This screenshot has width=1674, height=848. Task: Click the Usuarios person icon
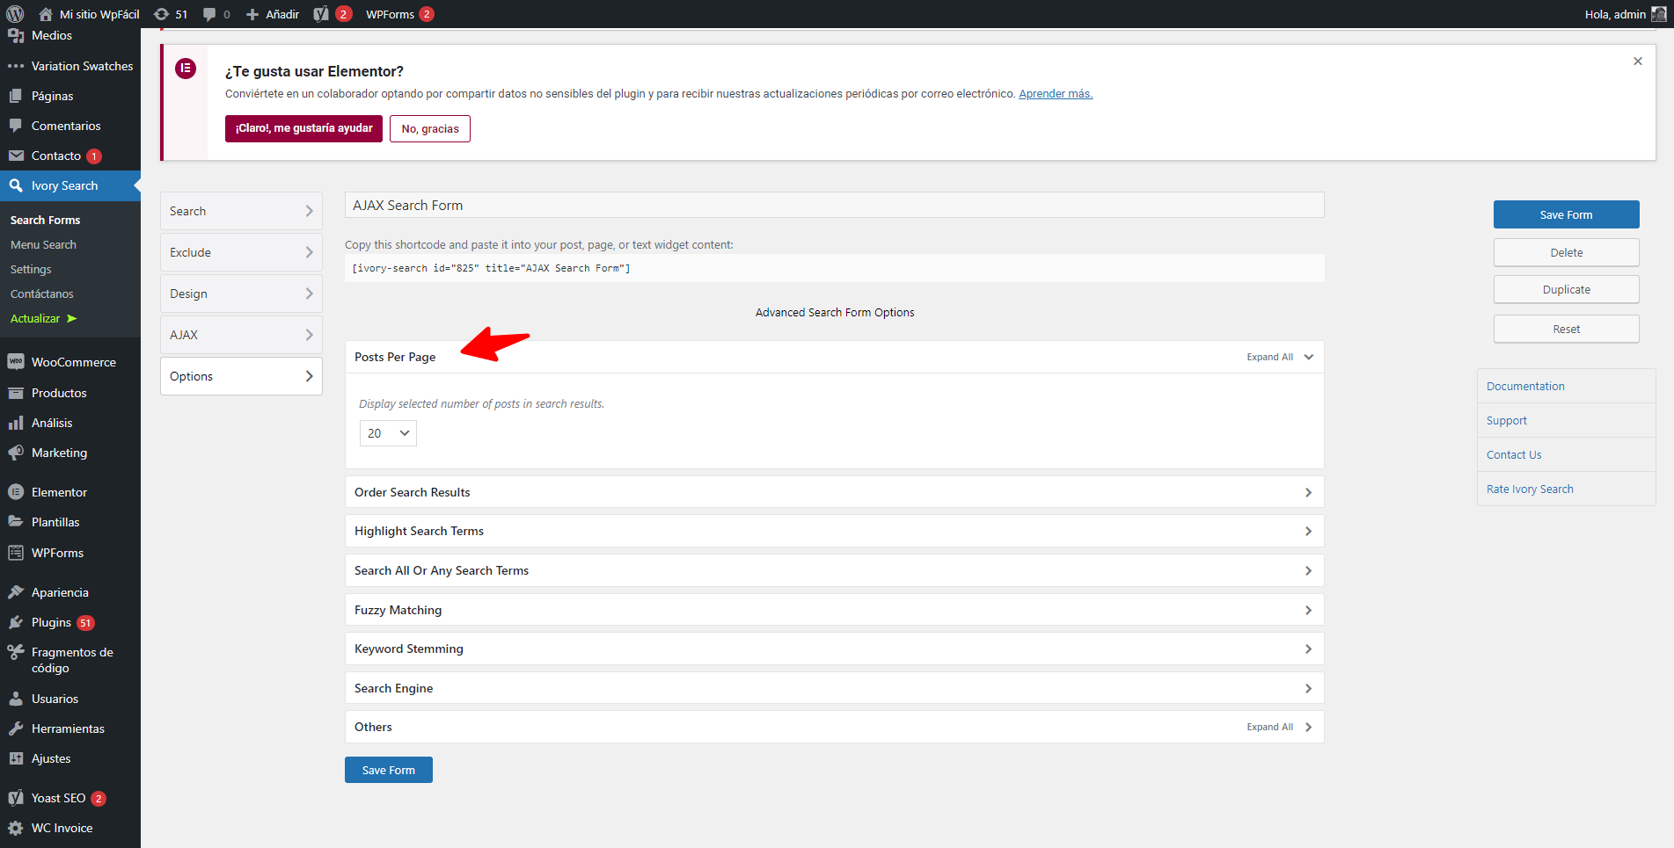tap(16, 699)
